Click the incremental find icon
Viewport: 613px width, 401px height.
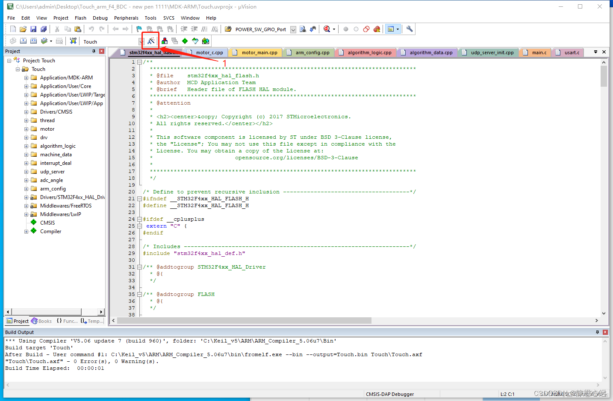(x=313, y=29)
